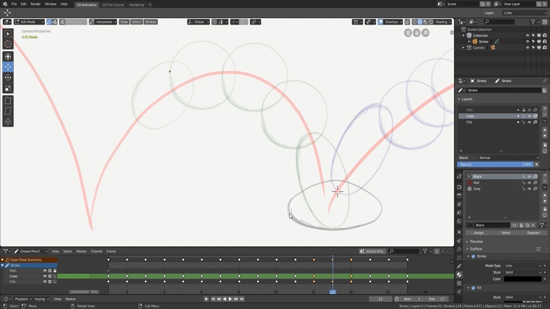Toggle lock on the Lines layer
Viewport: 550px width, 309px height.
(523, 116)
